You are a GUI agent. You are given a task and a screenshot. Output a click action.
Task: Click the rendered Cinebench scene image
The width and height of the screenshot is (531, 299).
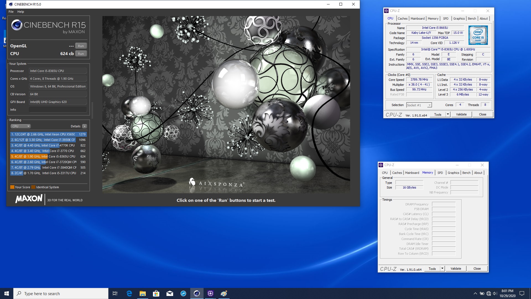pyautogui.click(x=226, y=104)
